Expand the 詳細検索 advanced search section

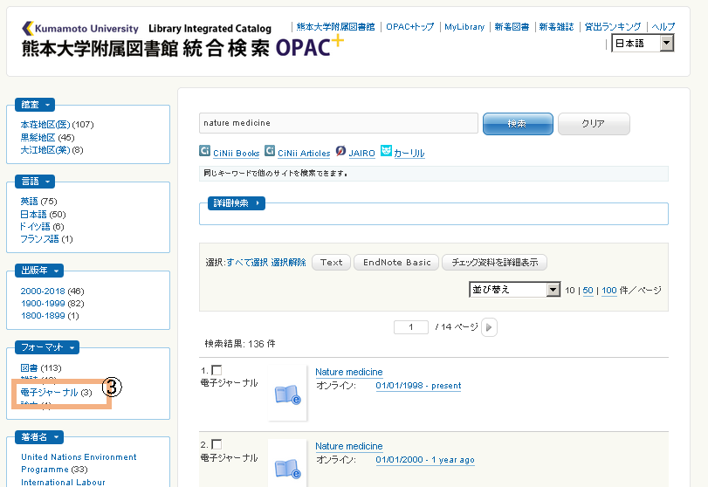tap(237, 203)
